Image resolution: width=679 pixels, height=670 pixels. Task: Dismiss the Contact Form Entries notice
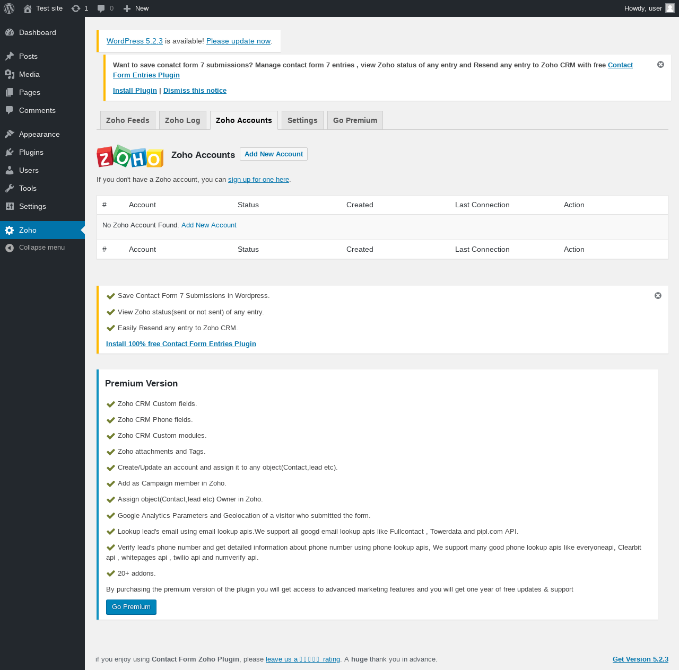tap(660, 64)
